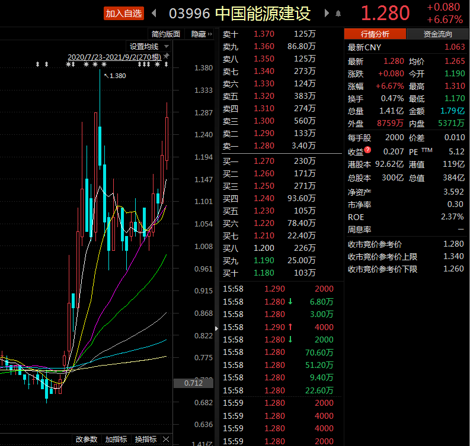This screenshot has width=470, height=446.
Task: Click the 70.60万 trade tick row
Action: coord(281,353)
